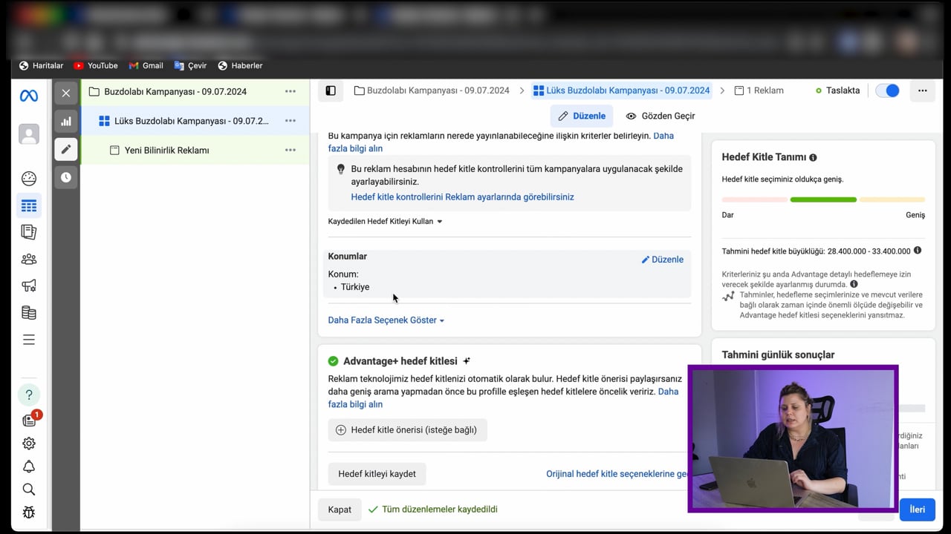
Task: Open more options for Buzdolabı Kampanyası row
Action: tap(291, 91)
